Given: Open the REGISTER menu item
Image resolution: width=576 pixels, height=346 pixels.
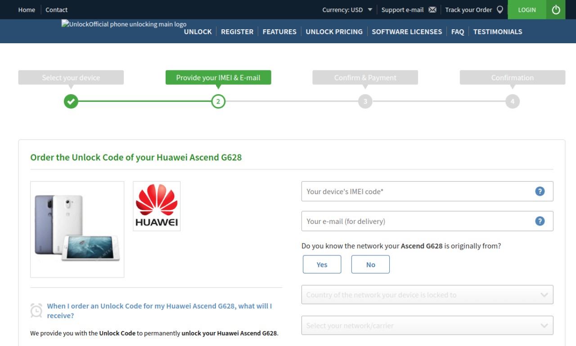Looking at the screenshot, I should pos(237,32).
